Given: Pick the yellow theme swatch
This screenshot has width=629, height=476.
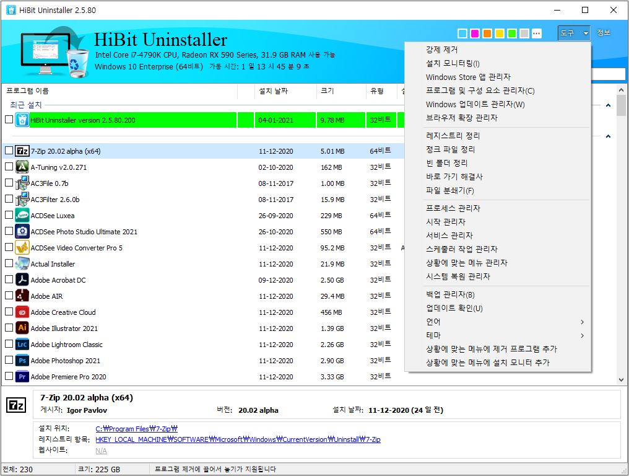Looking at the screenshot, I should click(500, 33).
